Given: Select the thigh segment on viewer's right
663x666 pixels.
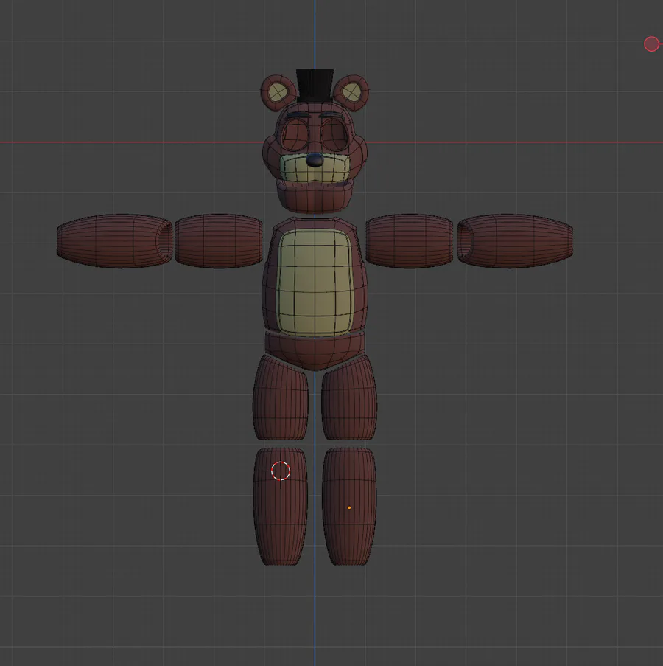Looking at the screenshot, I should (349, 398).
